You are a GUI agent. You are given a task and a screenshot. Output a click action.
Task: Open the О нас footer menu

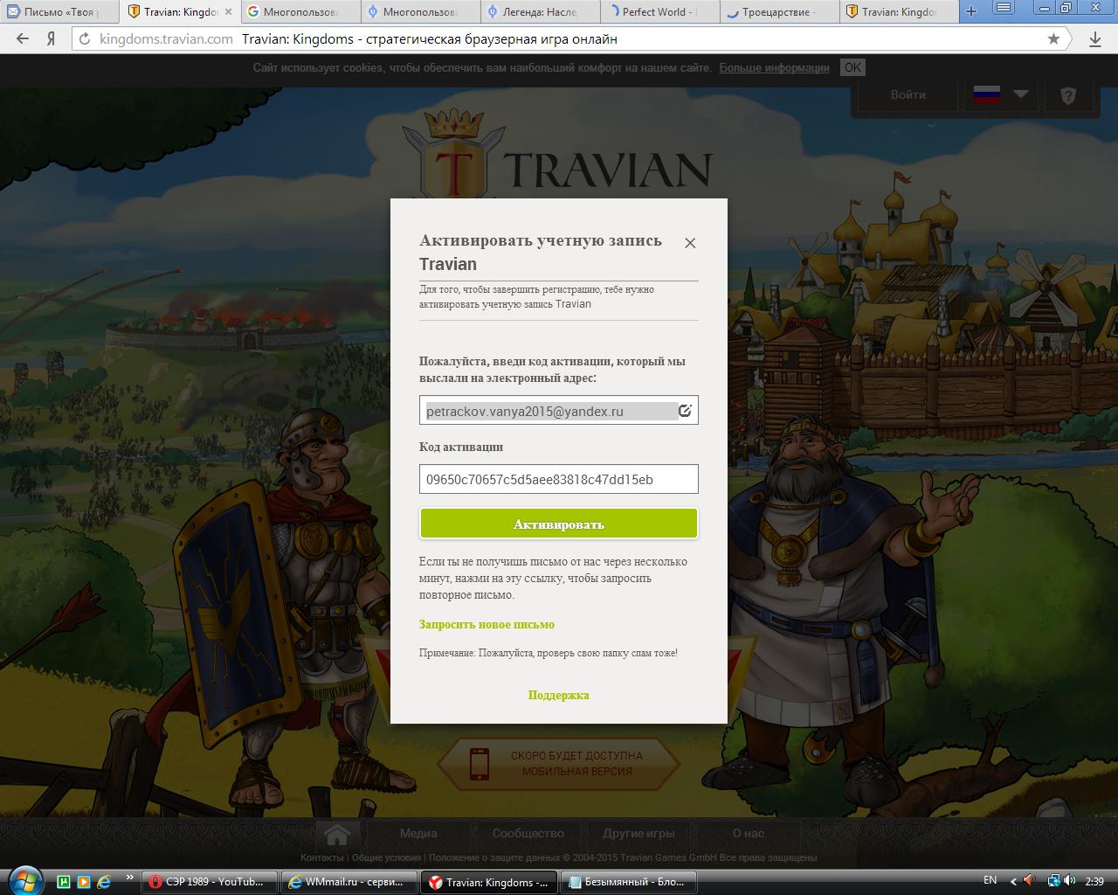coord(748,833)
